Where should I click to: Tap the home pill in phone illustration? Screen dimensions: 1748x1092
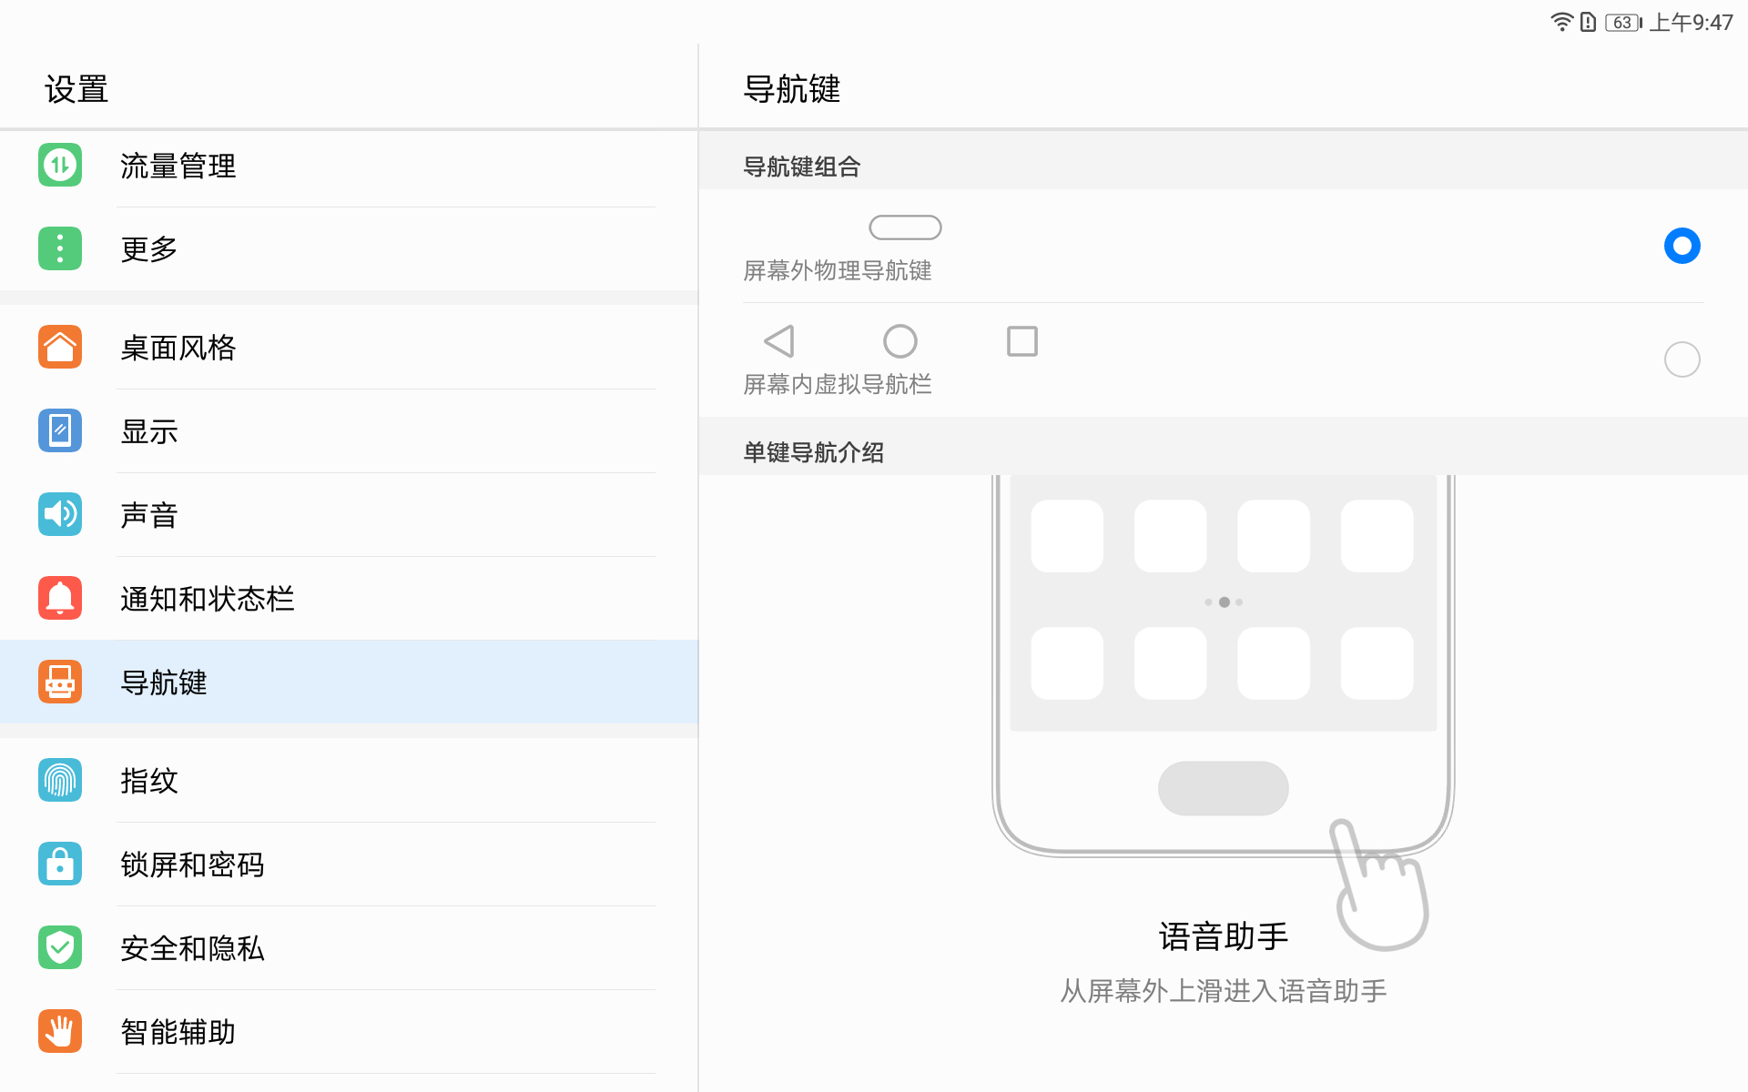coord(1223,788)
